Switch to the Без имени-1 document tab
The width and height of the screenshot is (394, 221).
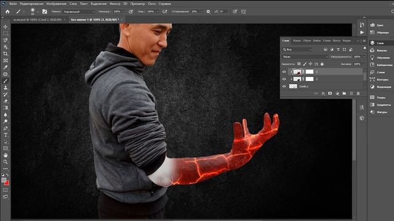[95, 20]
